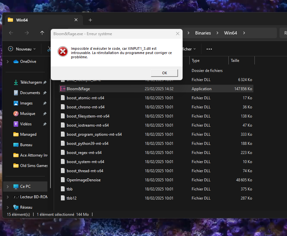Image resolution: width=287 pixels, height=236 pixels.
Task: Click OK in the Erreur système dialog
Action: [x=164, y=73]
